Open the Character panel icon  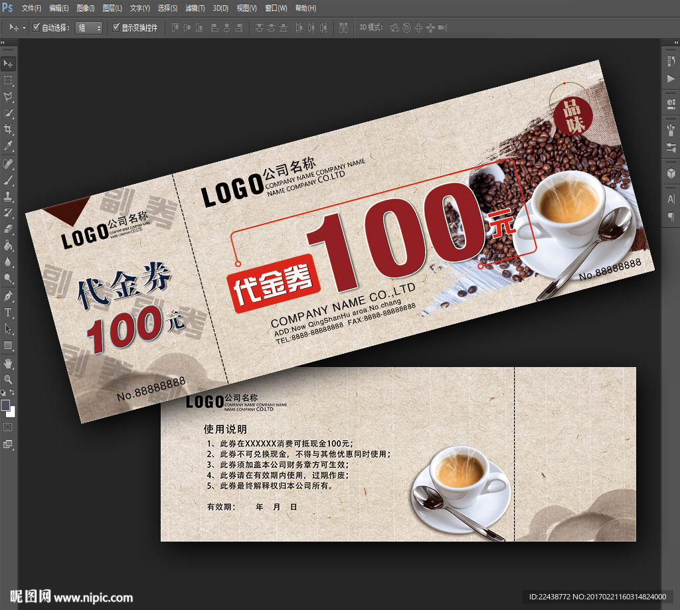point(670,198)
